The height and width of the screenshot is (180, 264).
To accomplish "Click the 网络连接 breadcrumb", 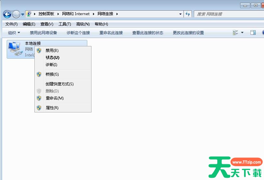I will (105, 14).
